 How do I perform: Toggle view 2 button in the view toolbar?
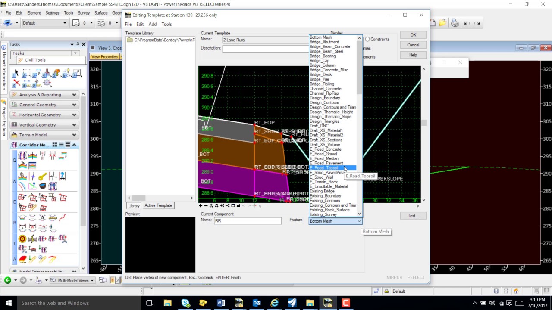117,280
